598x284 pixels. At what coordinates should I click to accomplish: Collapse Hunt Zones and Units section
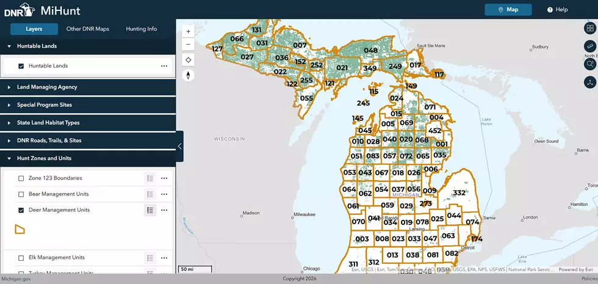click(88, 158)
